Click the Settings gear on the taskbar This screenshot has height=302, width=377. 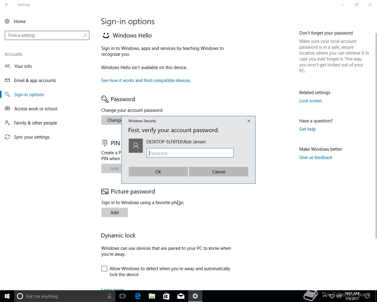(x=195, y=296)
